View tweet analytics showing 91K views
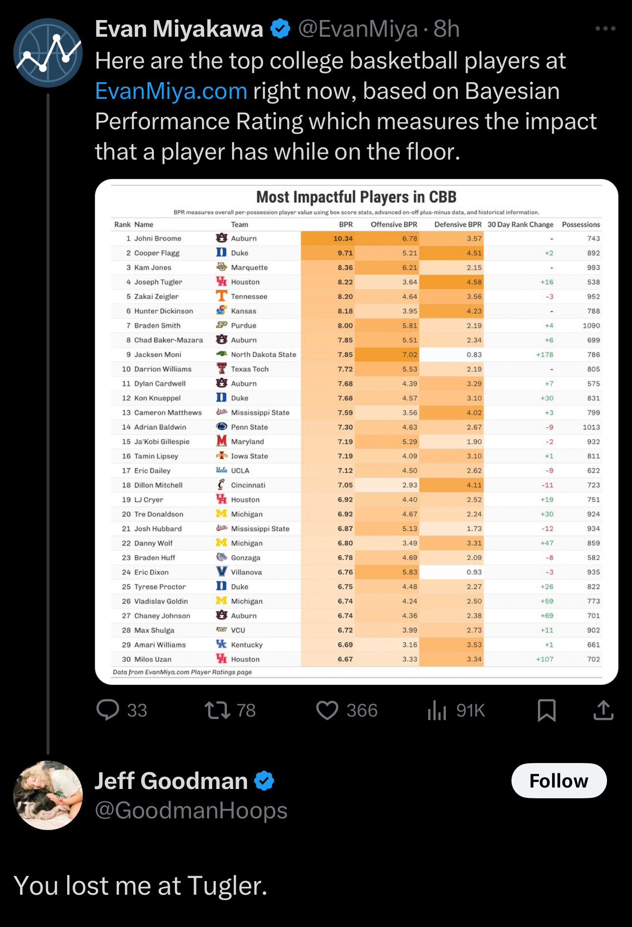Image resolution: width=632 pixels, height=927 pixels. click(437, 710)
